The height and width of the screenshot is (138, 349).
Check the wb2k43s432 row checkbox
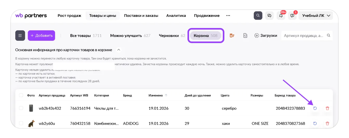(x=21, y=108)
